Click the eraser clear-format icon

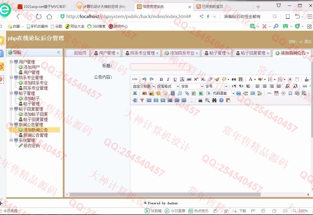(210, 79)
